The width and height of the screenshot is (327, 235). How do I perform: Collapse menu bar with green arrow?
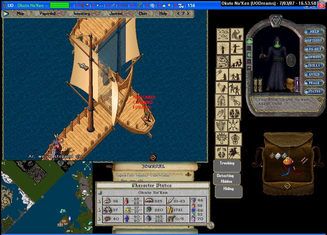6,14
